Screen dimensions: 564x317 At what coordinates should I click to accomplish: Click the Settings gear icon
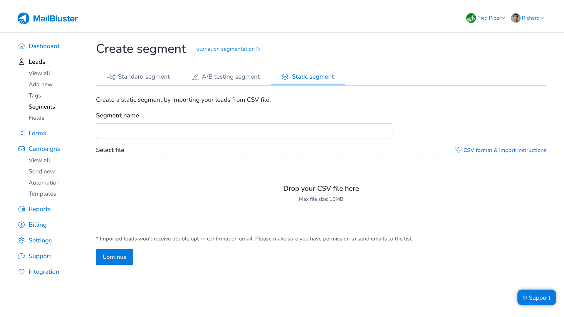tap(21, 240)
